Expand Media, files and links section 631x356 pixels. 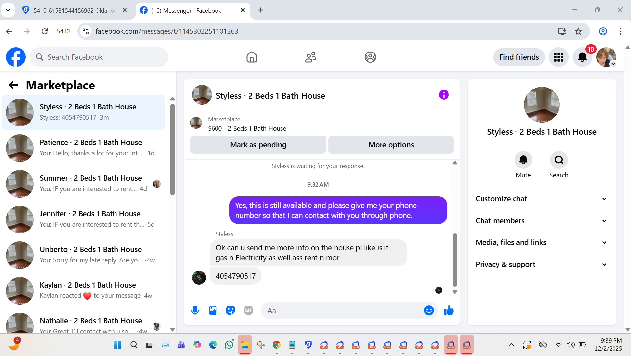coord(541,242)
